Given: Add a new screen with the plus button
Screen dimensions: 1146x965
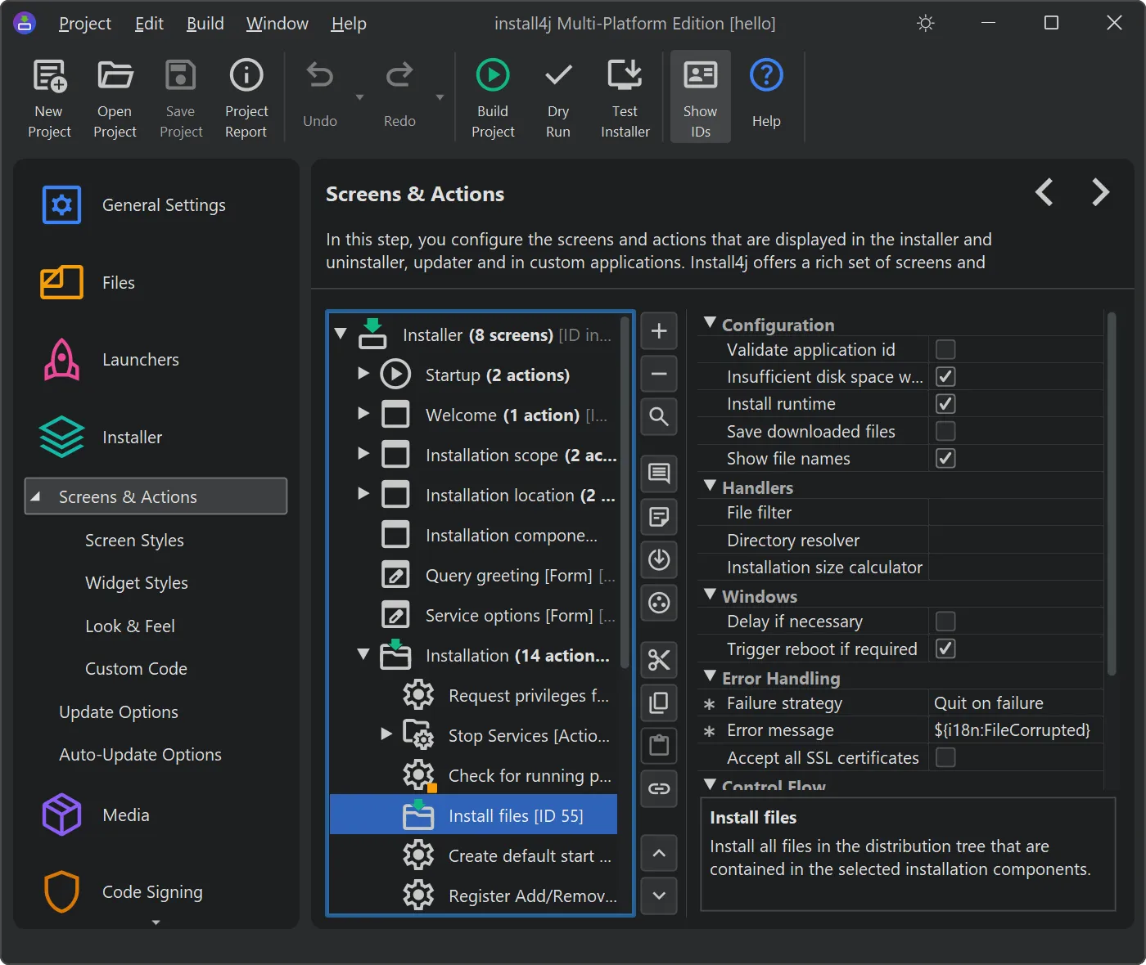Looking at the screenshot, I should coord(659,331).
